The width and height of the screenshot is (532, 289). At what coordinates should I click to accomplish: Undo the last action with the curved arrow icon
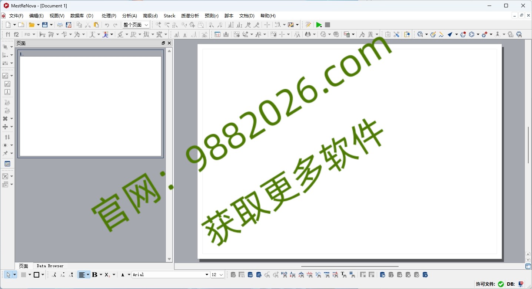(107, 25)
